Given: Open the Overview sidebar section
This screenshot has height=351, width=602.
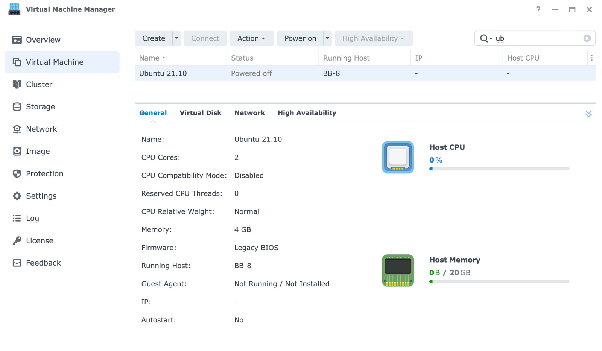Looking at the screenshot, I should (x=43, y=40).
